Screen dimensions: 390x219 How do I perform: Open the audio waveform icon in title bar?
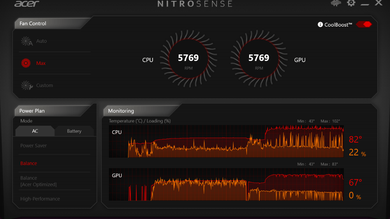[336, 3]
